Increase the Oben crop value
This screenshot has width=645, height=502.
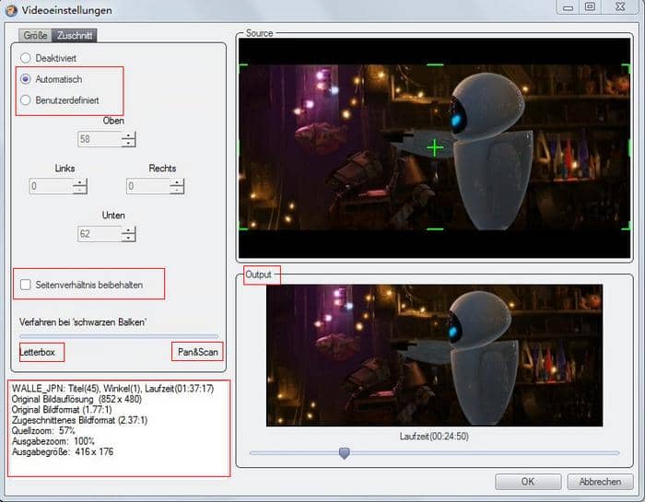pos(128,135)
